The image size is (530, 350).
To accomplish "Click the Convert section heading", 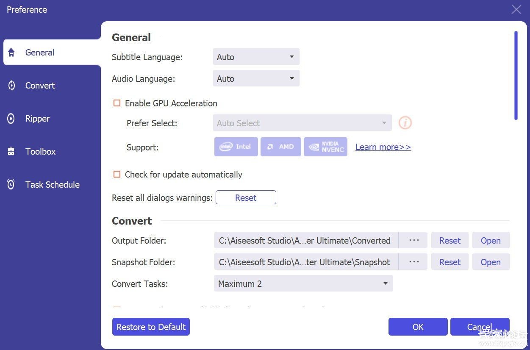I will tap(132, 221).
